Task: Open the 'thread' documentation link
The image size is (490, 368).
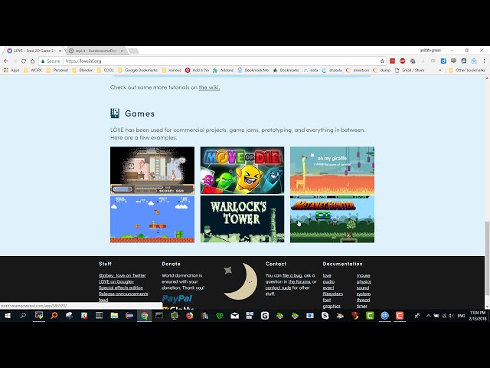Action: pyautogui.click(x=363, y=300)
